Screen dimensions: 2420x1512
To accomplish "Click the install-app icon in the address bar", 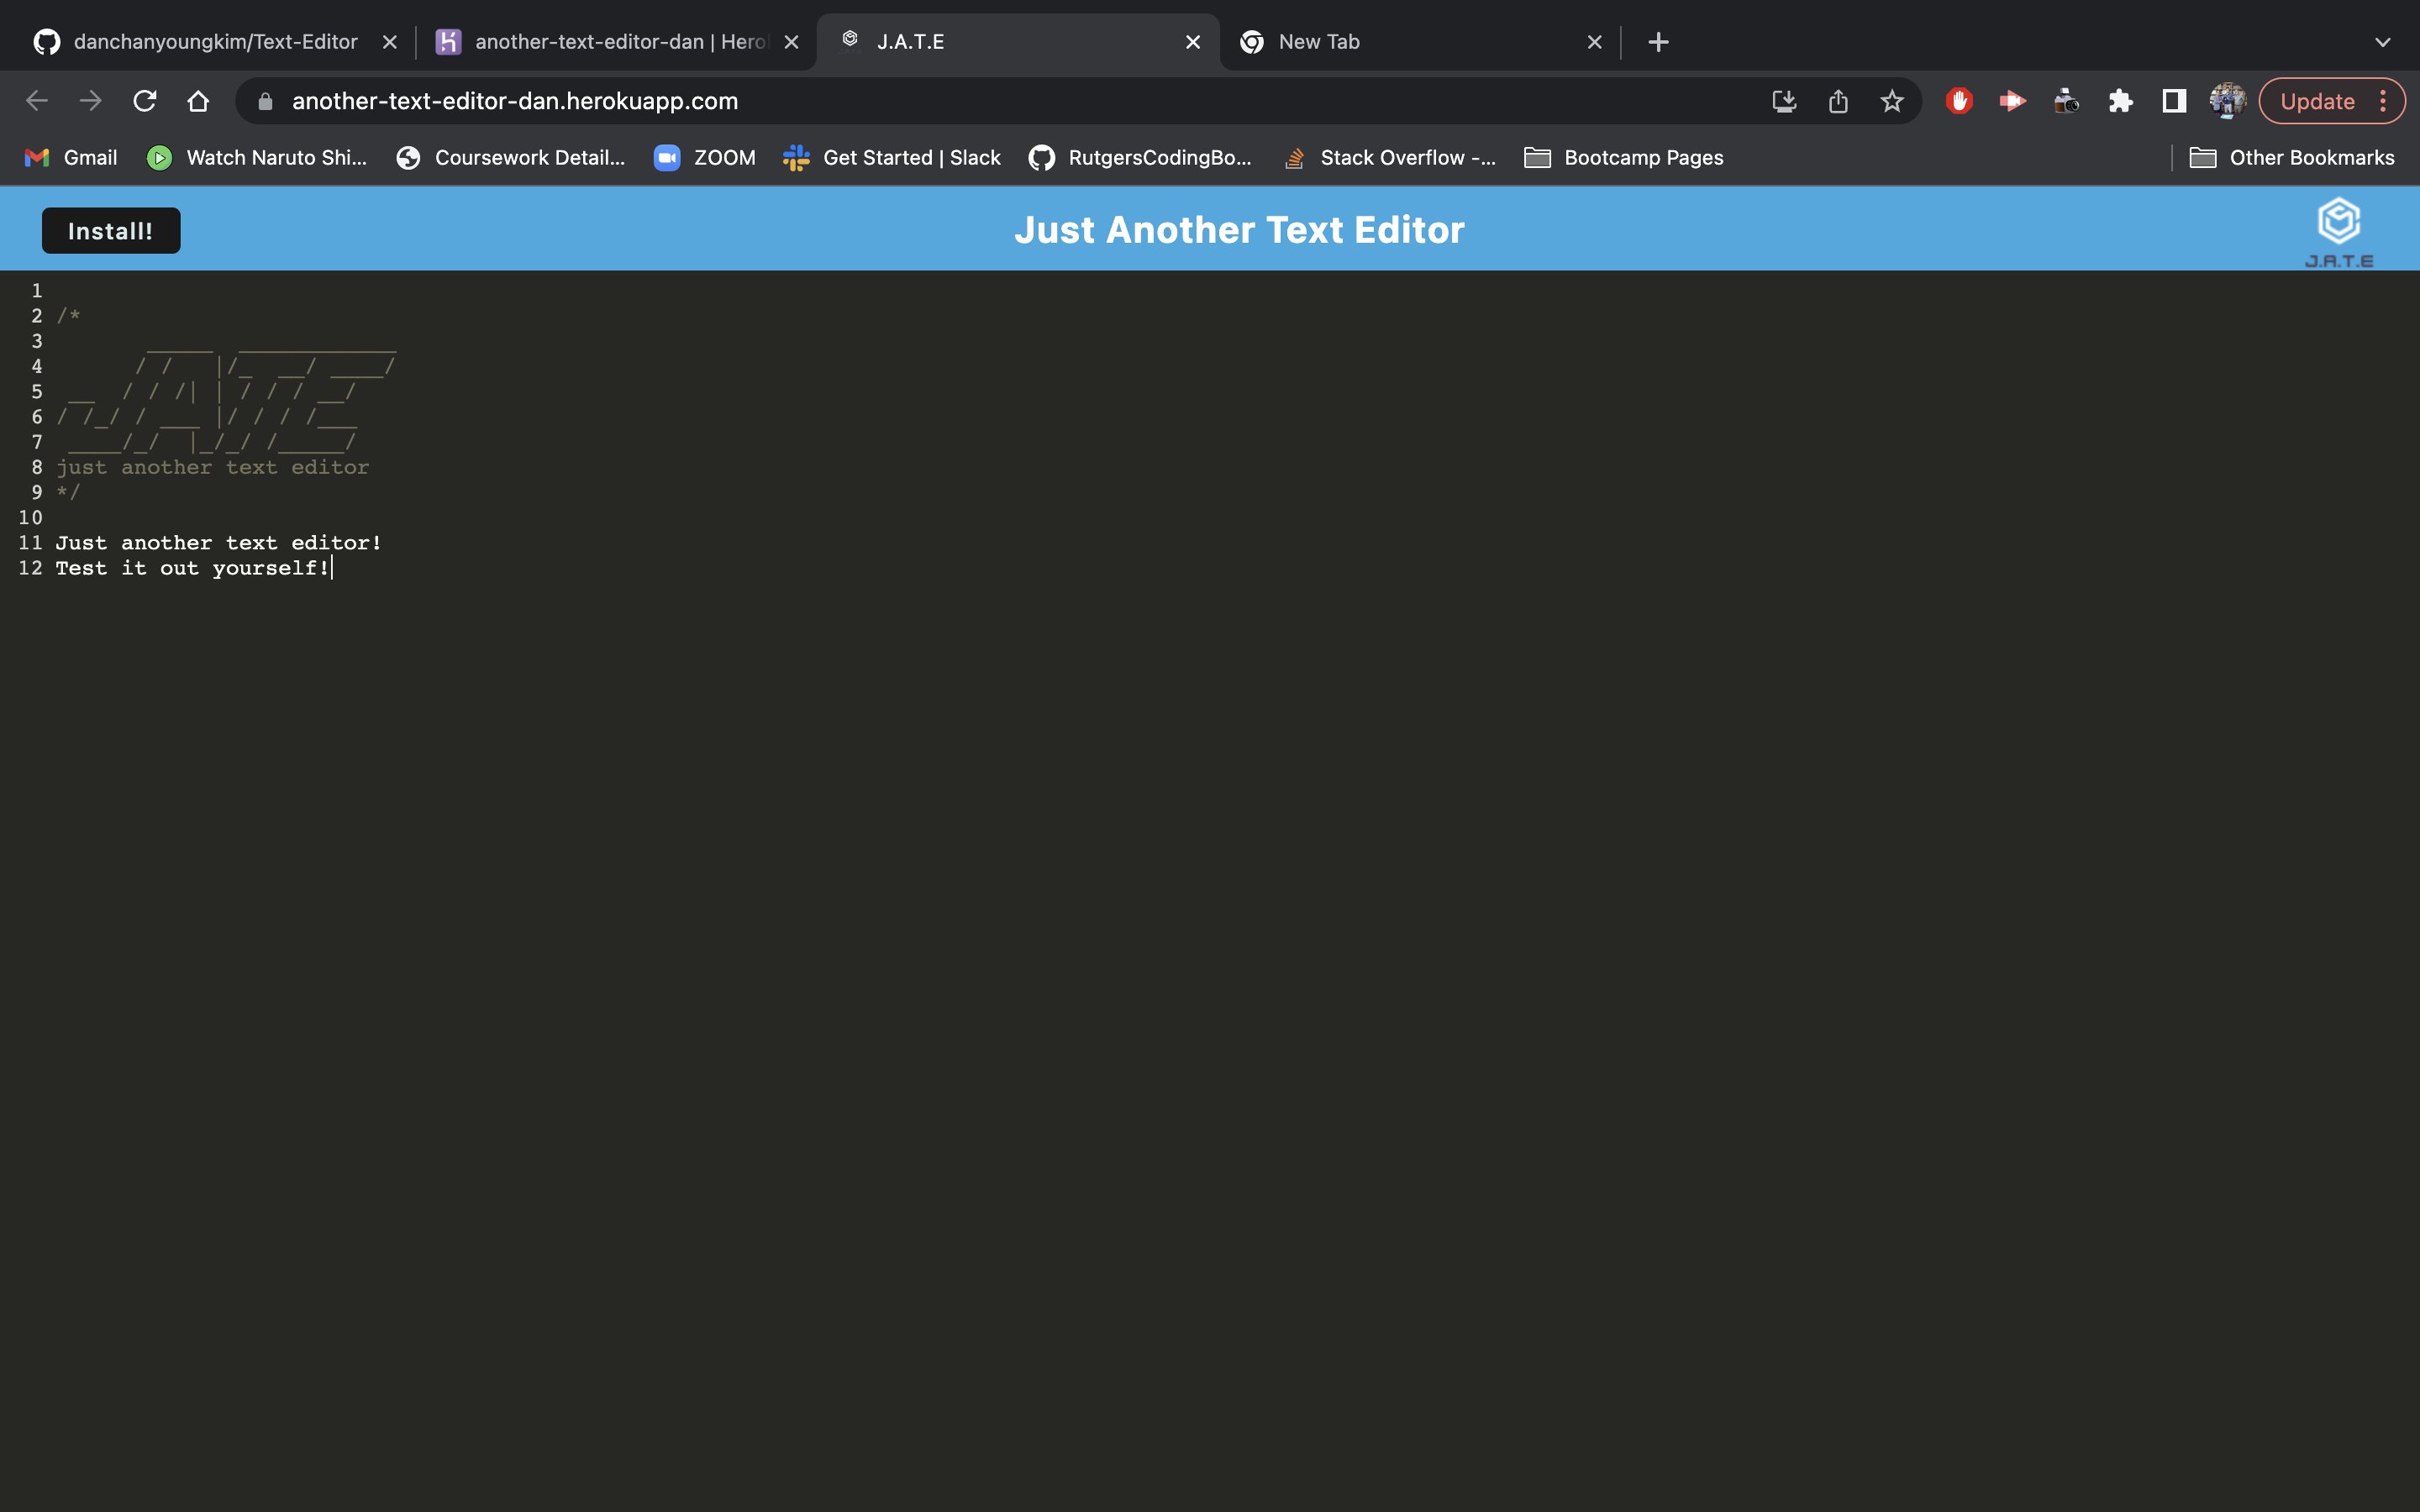I will point(1784,100).
